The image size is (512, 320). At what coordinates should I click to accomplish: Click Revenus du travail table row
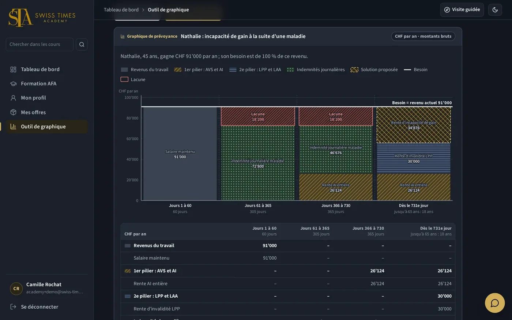(288, 246)
